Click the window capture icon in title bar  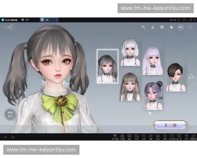pyautogui.click(x=184, y=20)
